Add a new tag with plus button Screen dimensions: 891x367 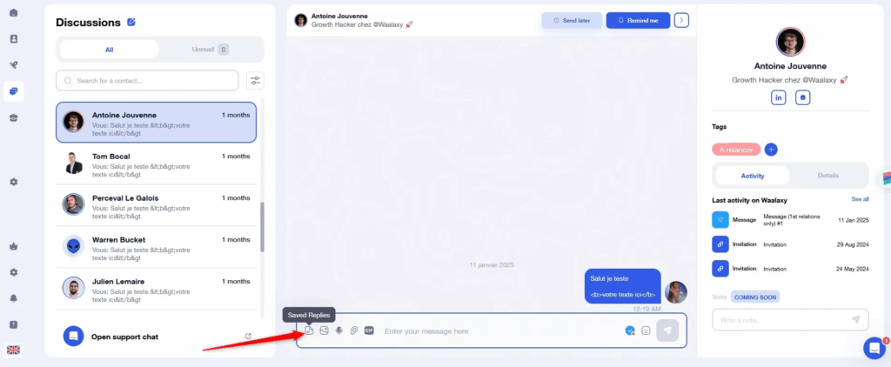click(x=771, y=150)
